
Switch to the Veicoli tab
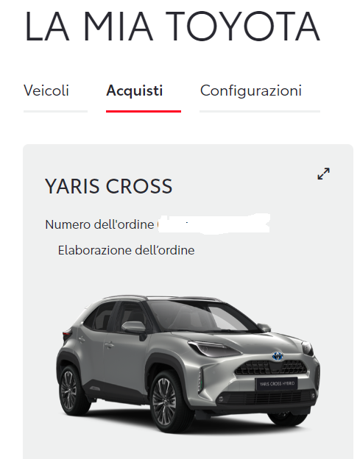[46, 90]
